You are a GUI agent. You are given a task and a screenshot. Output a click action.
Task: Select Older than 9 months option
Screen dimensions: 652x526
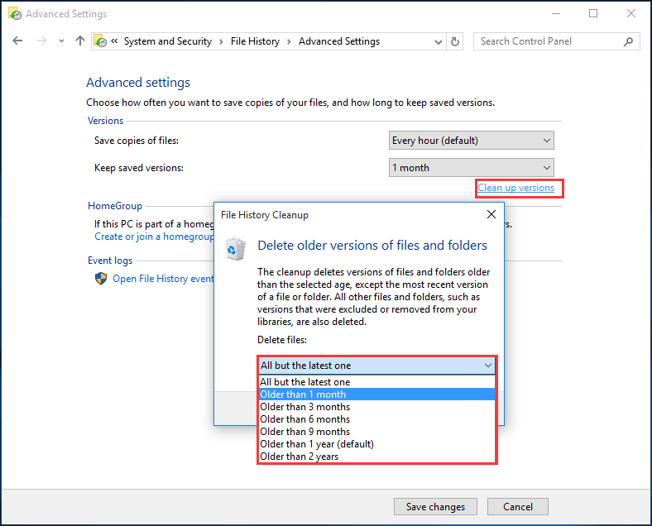coord(376,432)
